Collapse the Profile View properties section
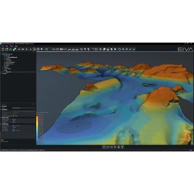 pyautogui.click(x=1, y=124)
